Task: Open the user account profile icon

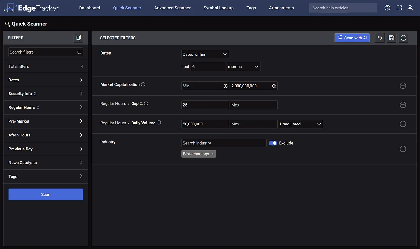Action: pyautogui.click(x=410, y=8)
